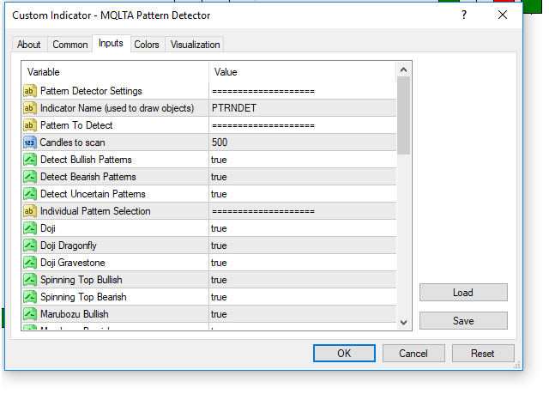Click the help question mark in title bar
Screen dimensions: 549x412
tap(464, 15)
